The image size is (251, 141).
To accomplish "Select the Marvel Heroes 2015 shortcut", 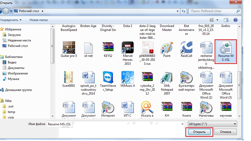I will [127, 47].
